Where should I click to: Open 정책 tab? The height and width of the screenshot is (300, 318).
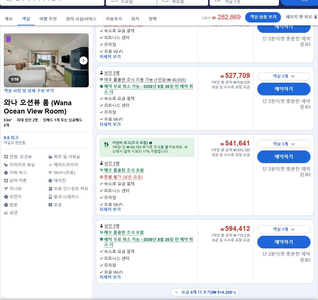[153, 19]
